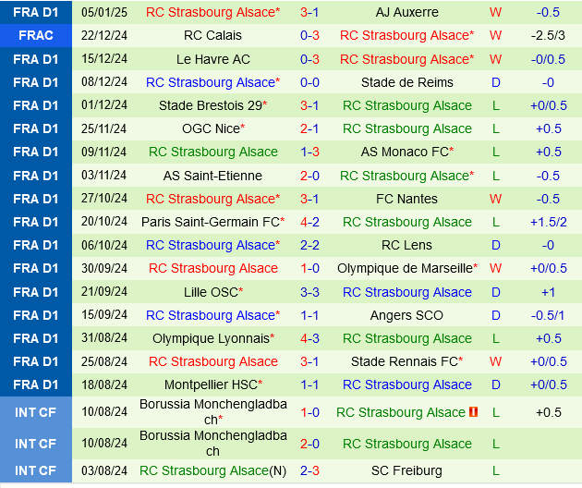The width and height of the screenshot is (582, 488).
Task: Click RC Lens team name
Action: (x=407, y=245)
